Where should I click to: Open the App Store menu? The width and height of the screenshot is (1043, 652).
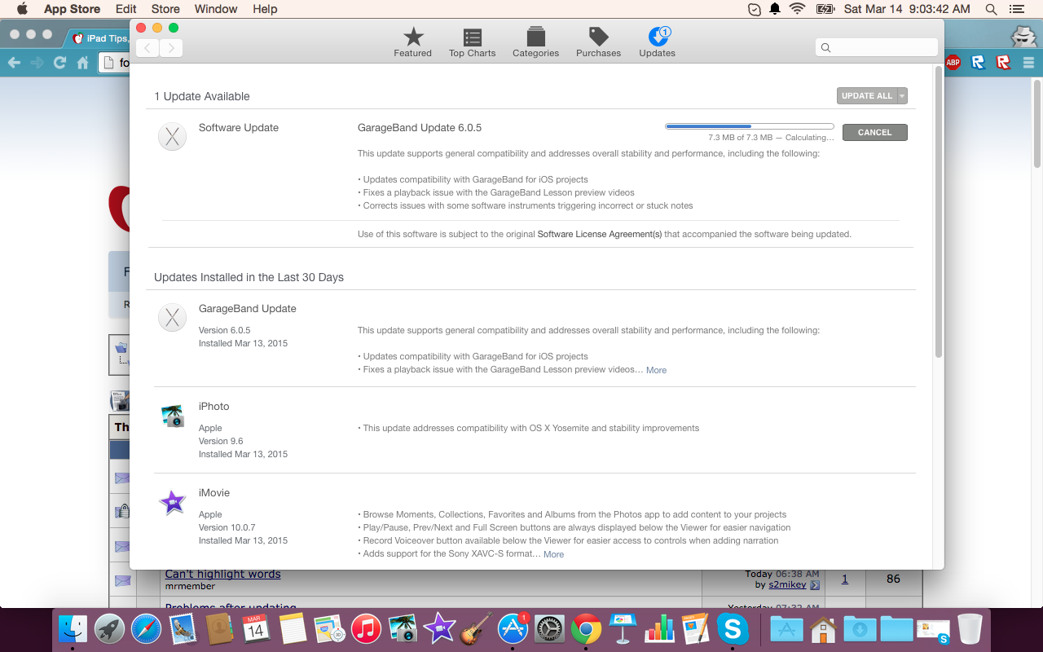[72, 9]
